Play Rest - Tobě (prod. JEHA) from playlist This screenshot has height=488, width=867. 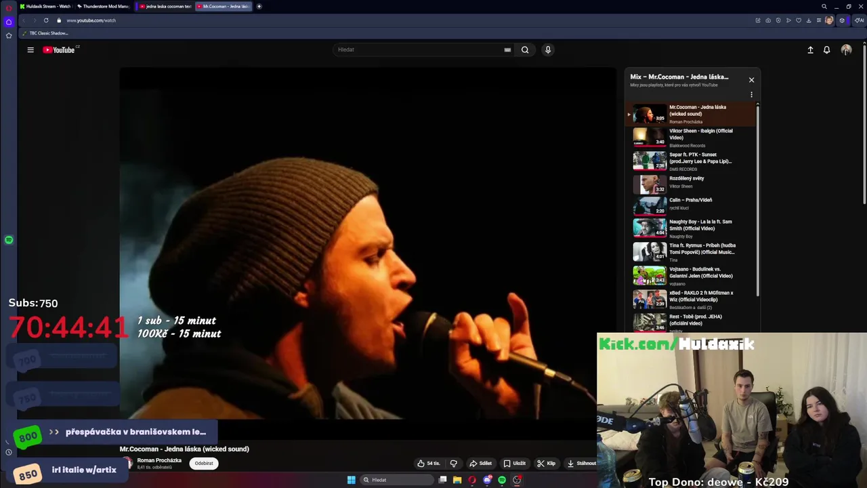690,321
